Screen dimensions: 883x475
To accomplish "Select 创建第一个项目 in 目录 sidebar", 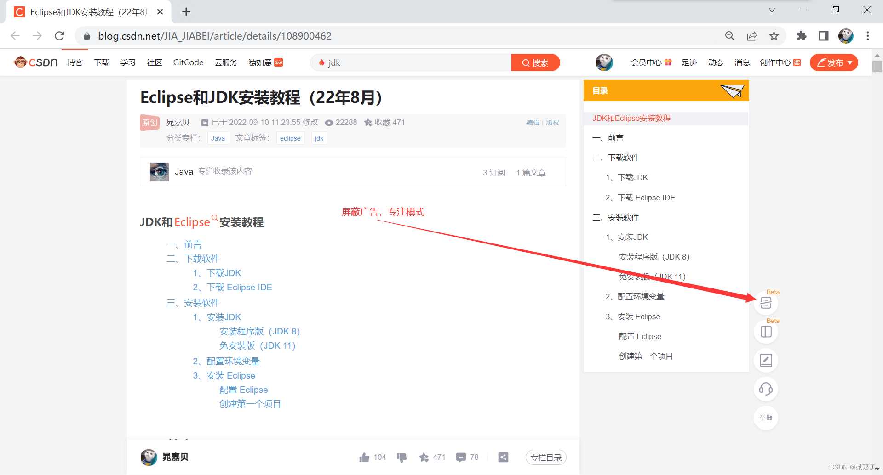I will [646, 356].
